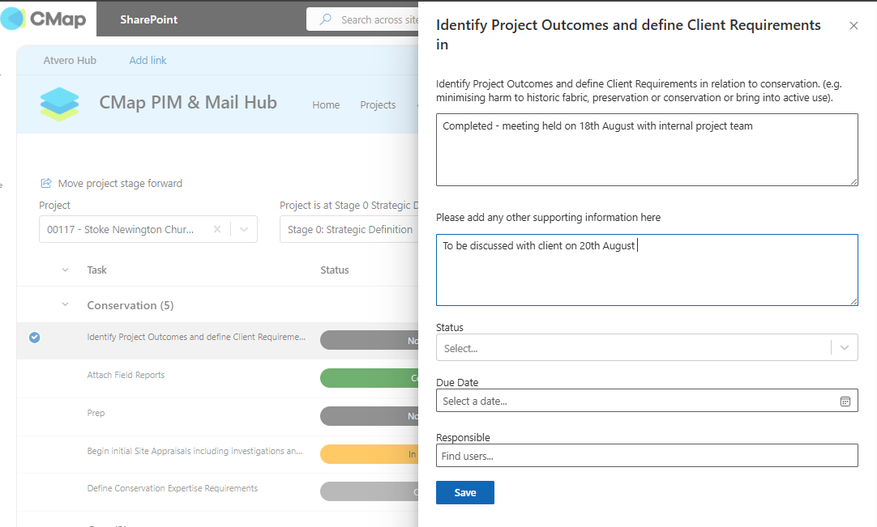Screen dimensions: 877x527
Task: Click the green status pill for Attach Field Reports
Action: (x=369, y=378)
